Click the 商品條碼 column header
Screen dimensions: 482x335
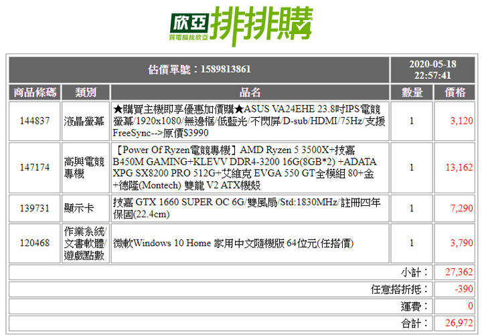[x=35, y=92]
